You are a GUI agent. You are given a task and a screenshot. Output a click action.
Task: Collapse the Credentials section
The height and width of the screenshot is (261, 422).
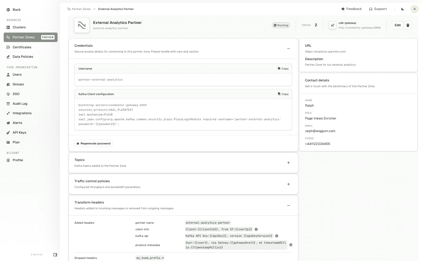(288, 49)
